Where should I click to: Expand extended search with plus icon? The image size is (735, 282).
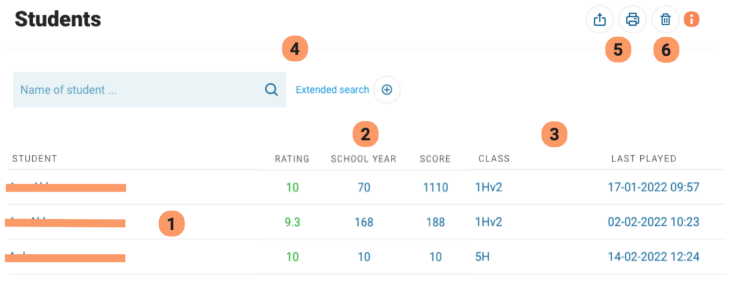387,90
